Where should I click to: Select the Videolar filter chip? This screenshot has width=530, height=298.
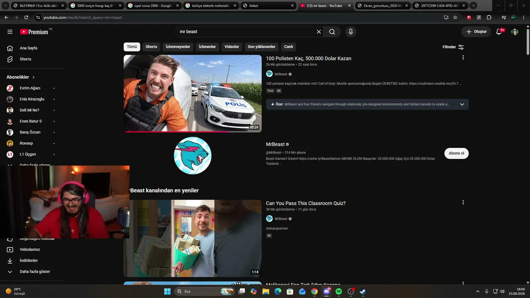click(x=232, y=47)
